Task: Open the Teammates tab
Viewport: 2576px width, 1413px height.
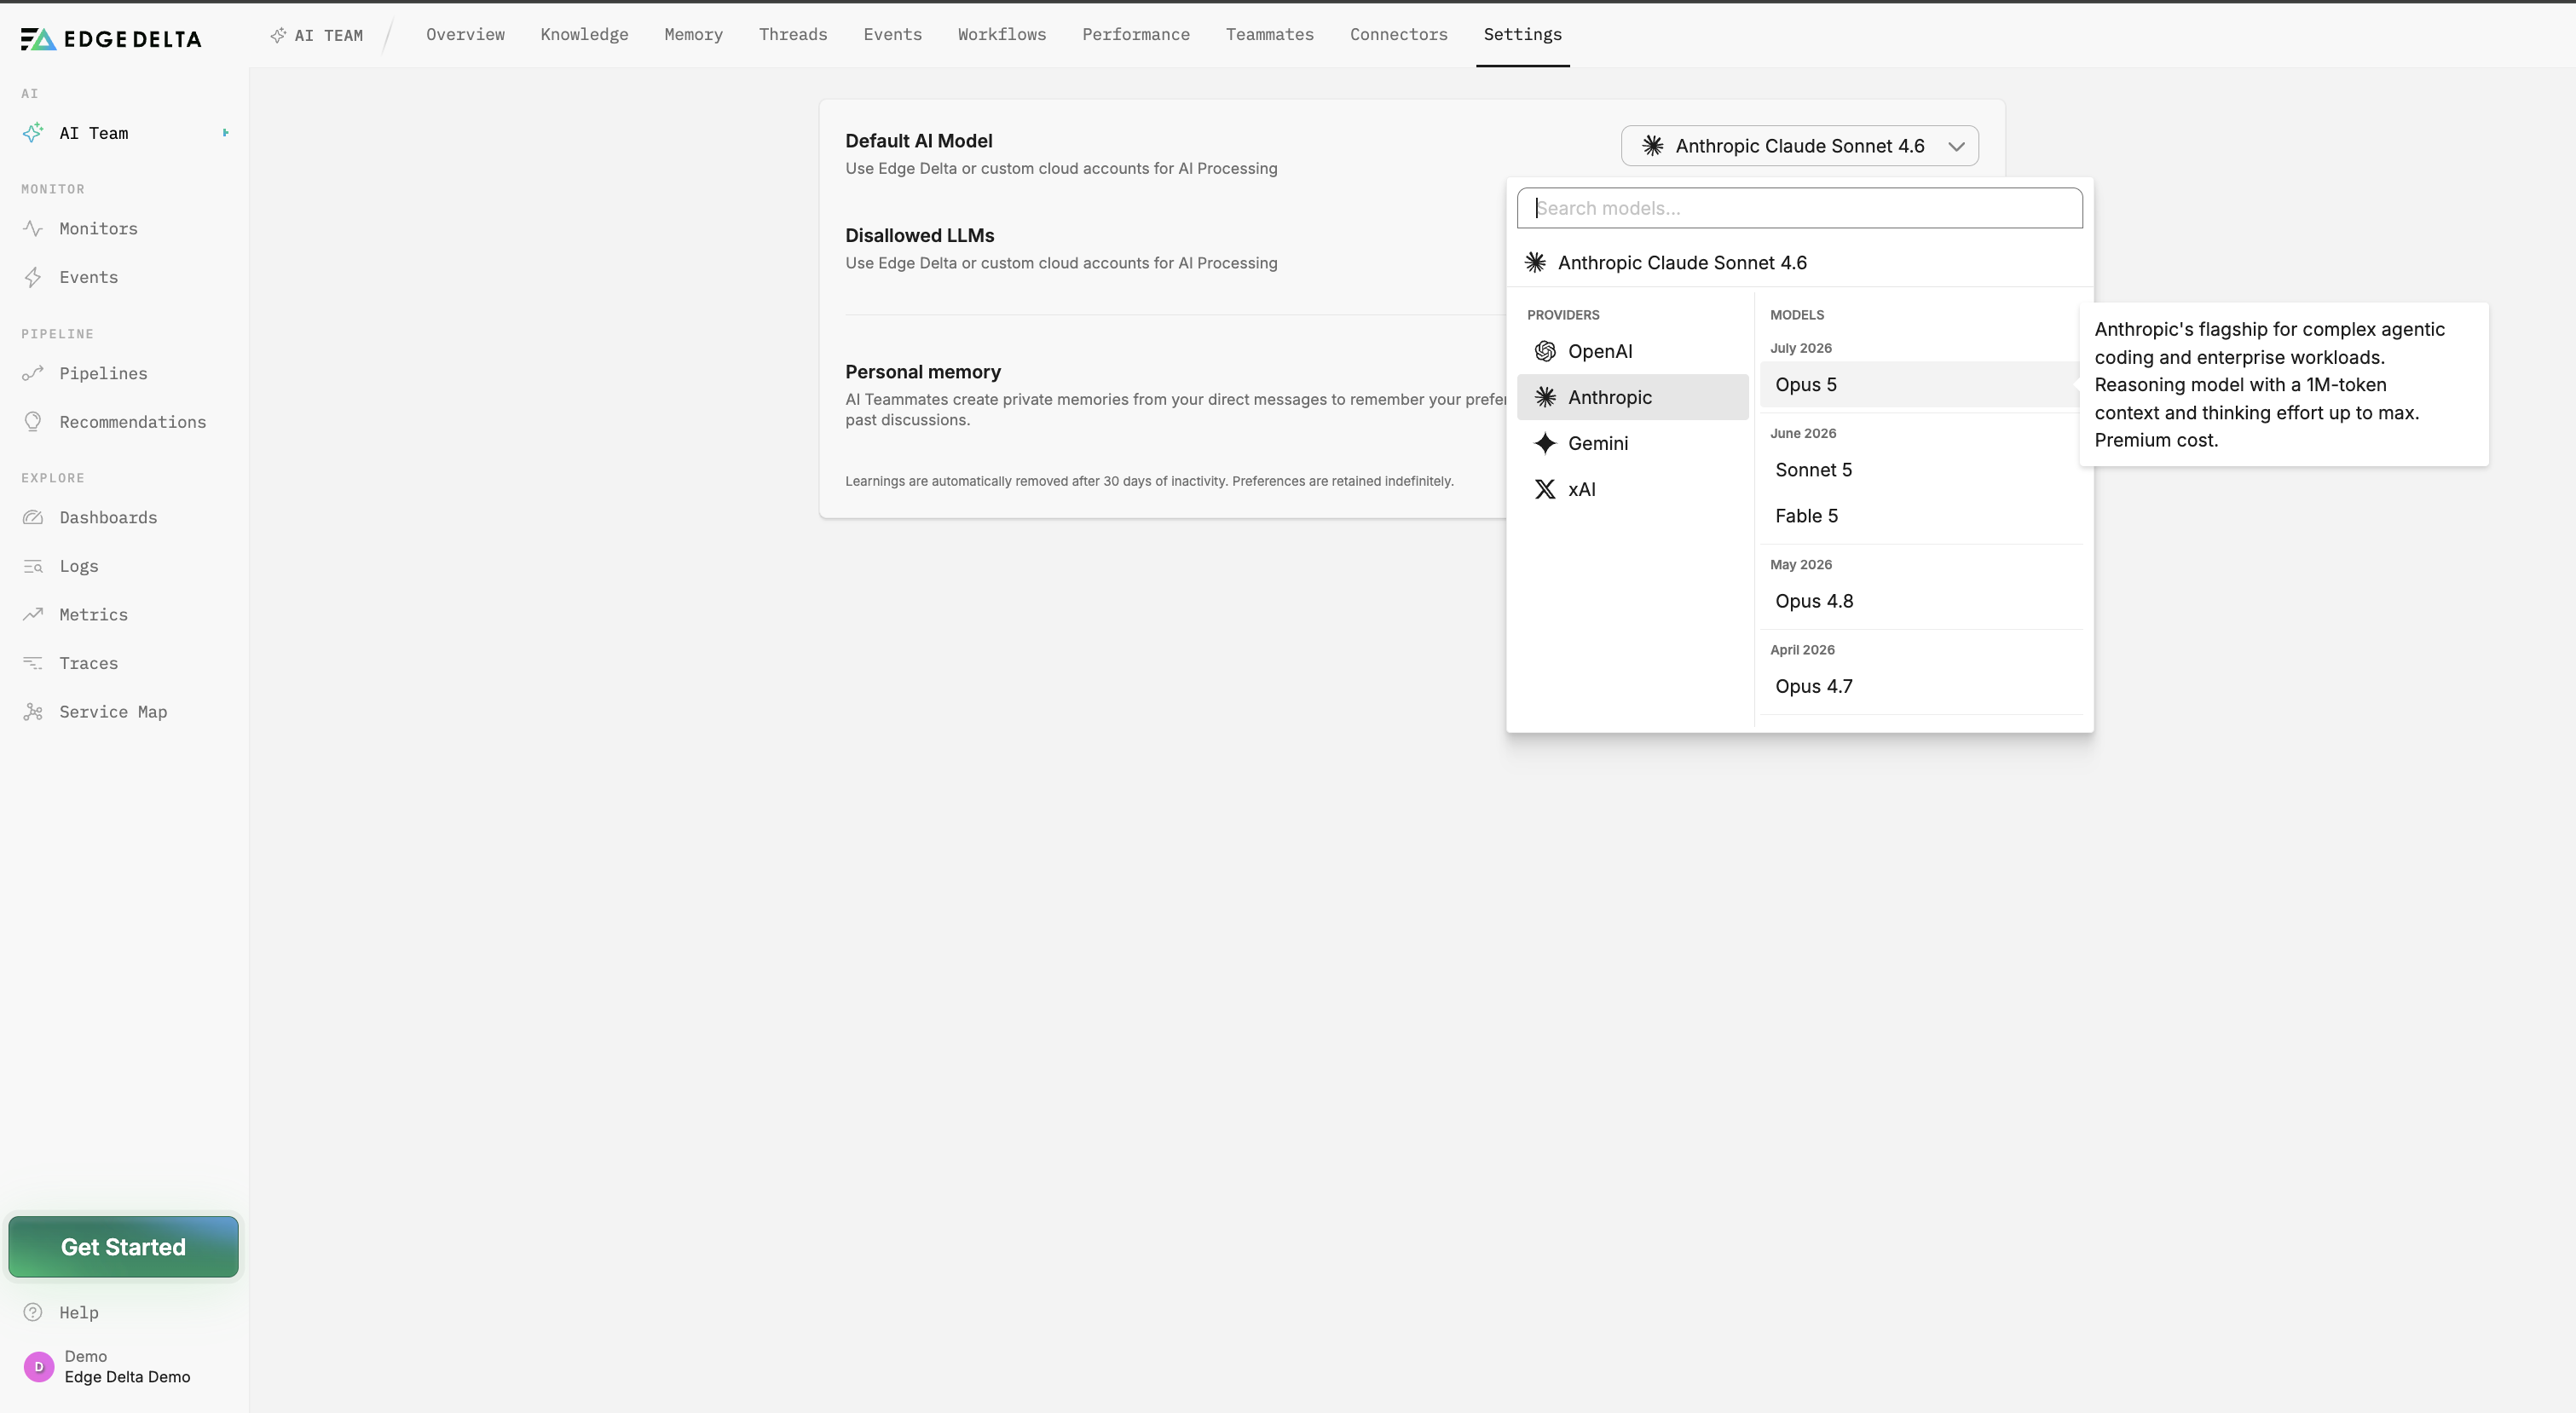Action: (x=1269, y=35)
